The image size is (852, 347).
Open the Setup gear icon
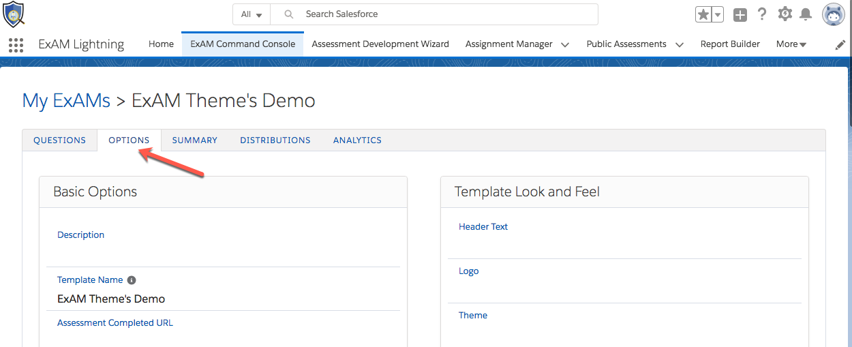click(785, 14)
